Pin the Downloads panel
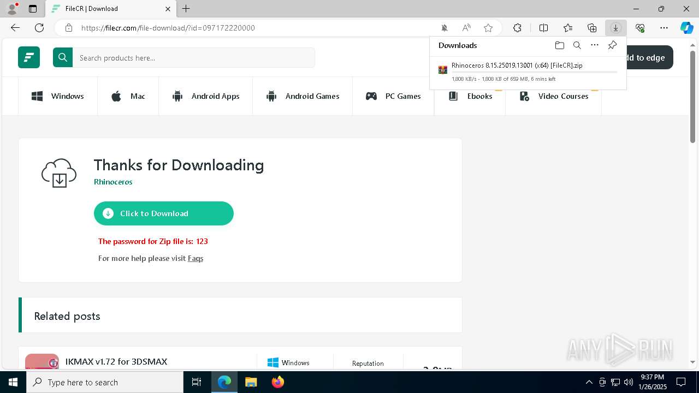699x393 pixels. [612, 45]
